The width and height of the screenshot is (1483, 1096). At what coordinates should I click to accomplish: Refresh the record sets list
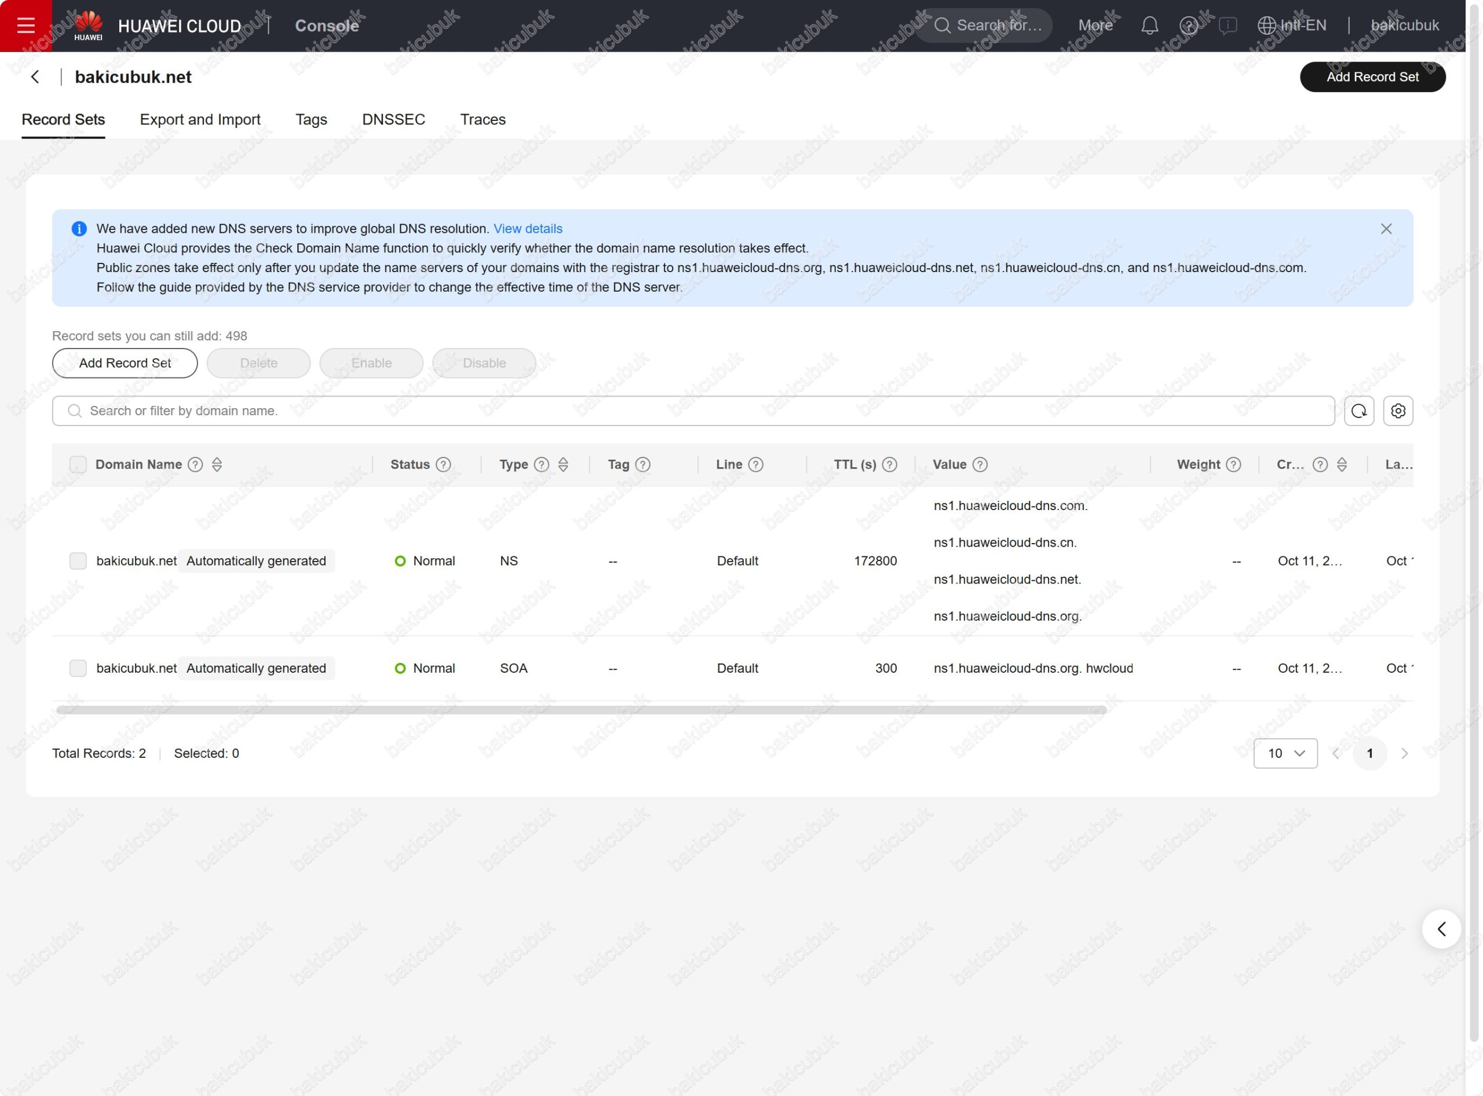pyautogui.click(x=1358, y=410)
